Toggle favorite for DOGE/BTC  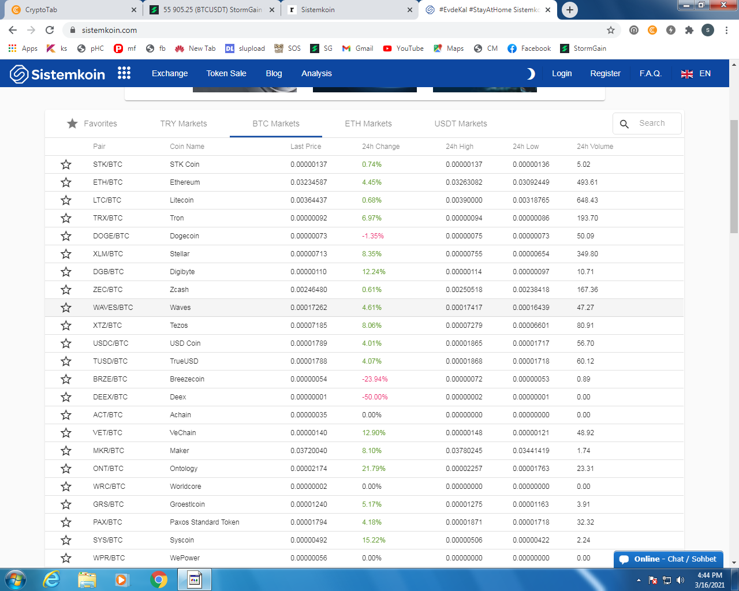click(x=66, y=236)
